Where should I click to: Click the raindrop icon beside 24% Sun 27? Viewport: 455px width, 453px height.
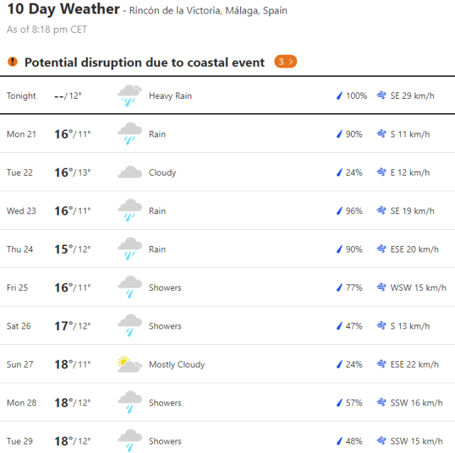[339, 365]
